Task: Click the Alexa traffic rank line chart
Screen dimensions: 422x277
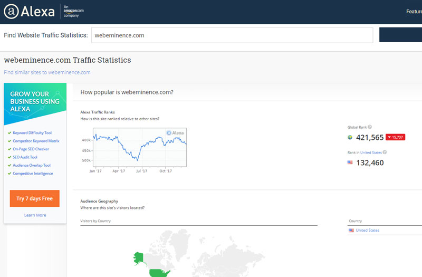Action: point(140,147)
